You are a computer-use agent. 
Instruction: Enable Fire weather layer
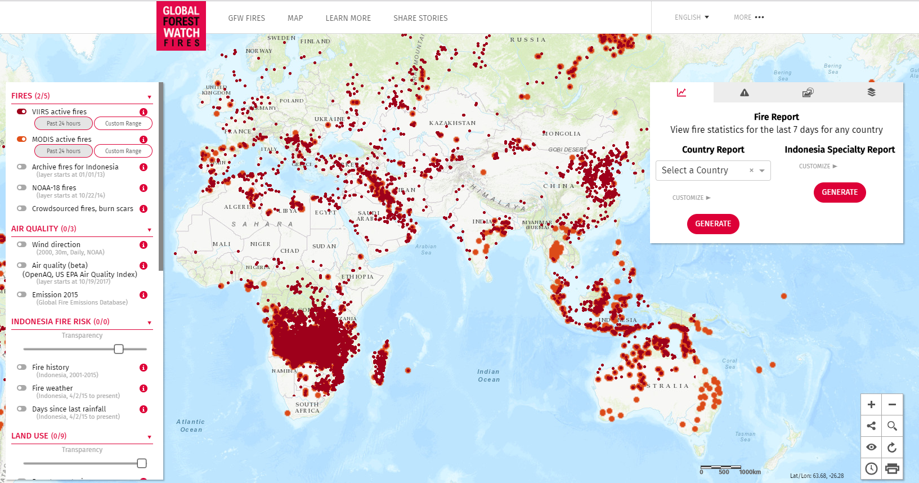click(22, 388)
